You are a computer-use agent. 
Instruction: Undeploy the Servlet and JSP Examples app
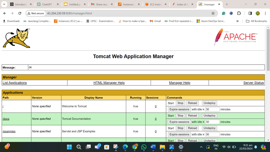pos(209,128)
